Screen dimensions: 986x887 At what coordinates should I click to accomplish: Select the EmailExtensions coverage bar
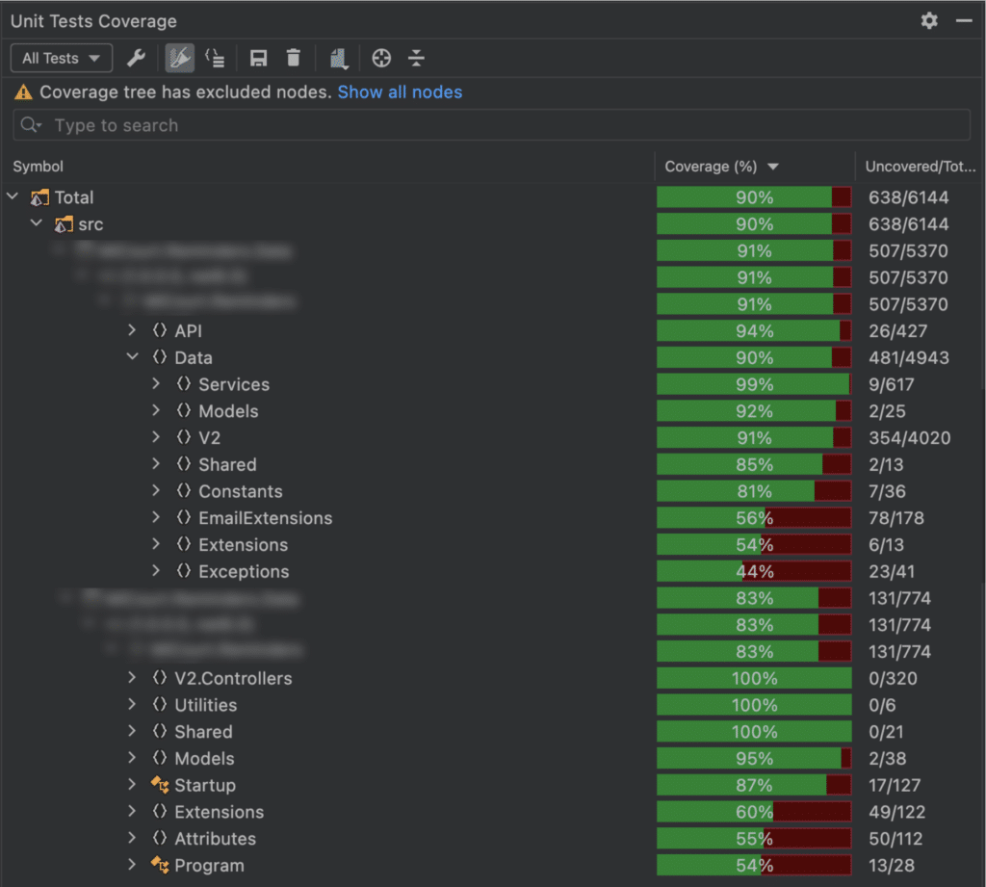coord(754,518)
